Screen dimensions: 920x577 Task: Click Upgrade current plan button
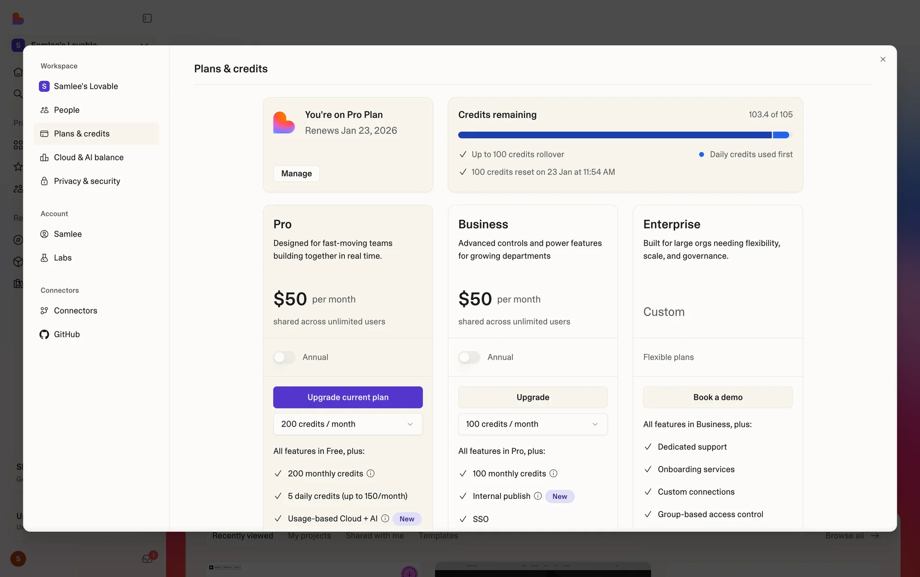[348, 397]
